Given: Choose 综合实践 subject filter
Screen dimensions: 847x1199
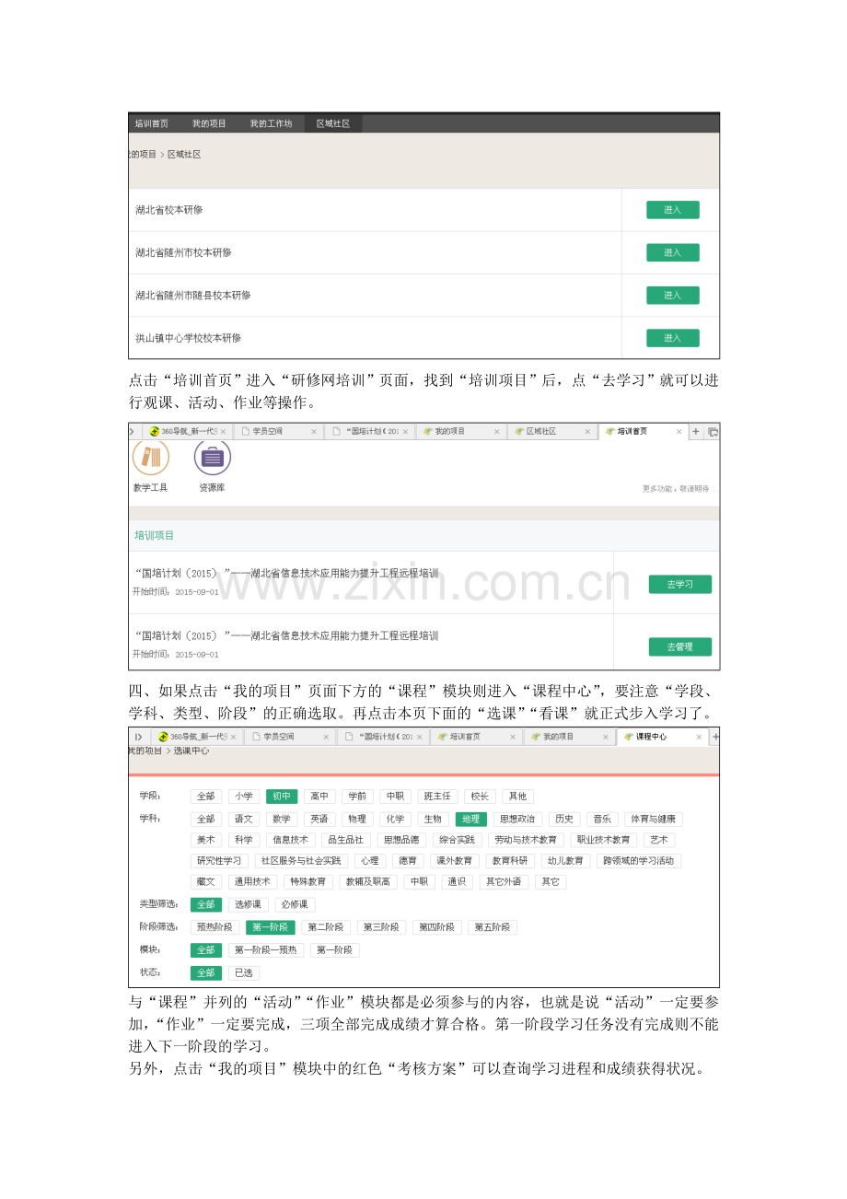Looking at the screenshot, I should tap(457, 840).
